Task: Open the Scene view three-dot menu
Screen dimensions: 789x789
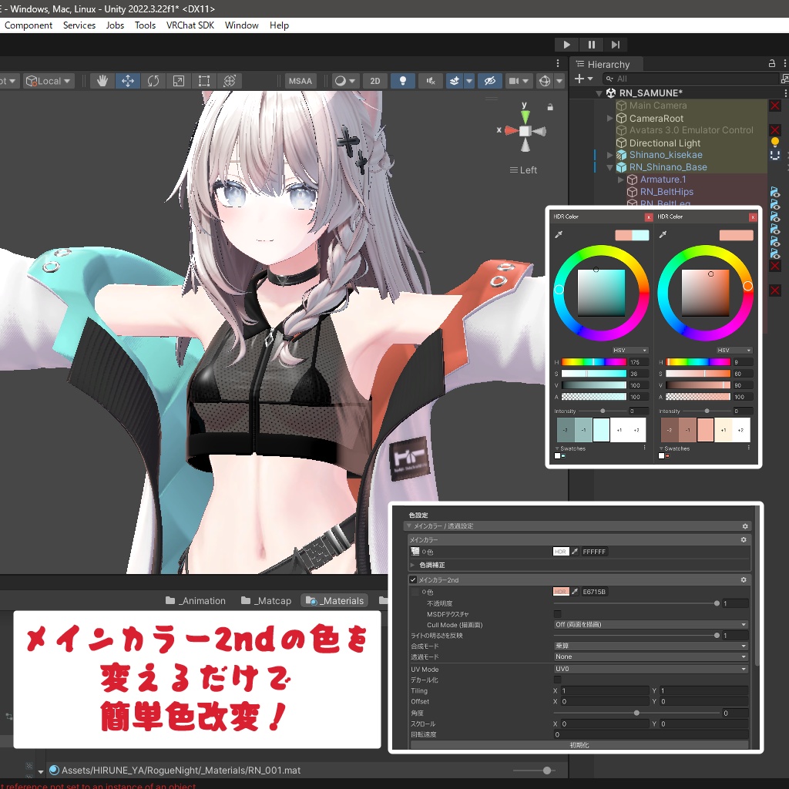Action: [558, 63]
